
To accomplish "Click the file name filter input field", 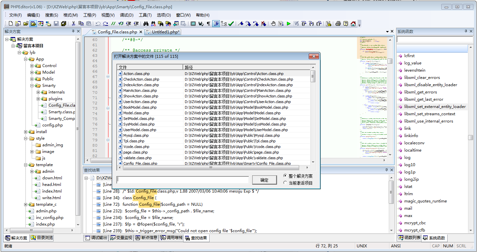I will 182,180.
